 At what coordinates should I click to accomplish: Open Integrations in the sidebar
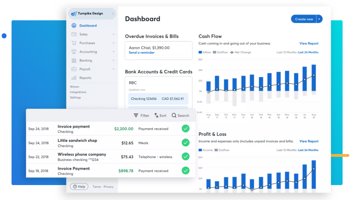(x=78, y=92)
